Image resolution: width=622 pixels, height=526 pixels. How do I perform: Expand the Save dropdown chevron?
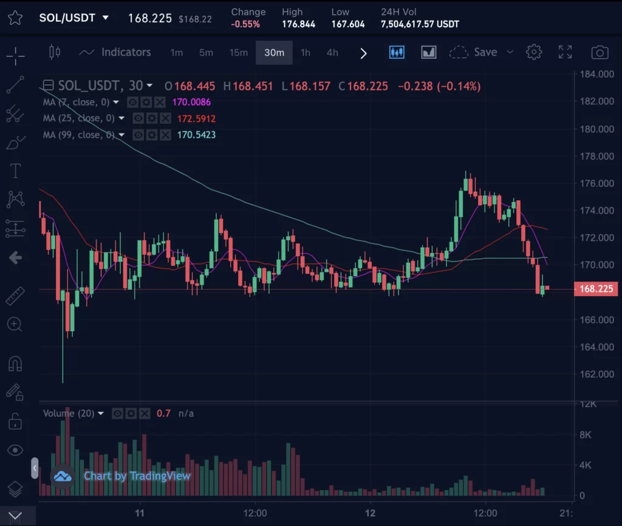click(x=510, y=52)
